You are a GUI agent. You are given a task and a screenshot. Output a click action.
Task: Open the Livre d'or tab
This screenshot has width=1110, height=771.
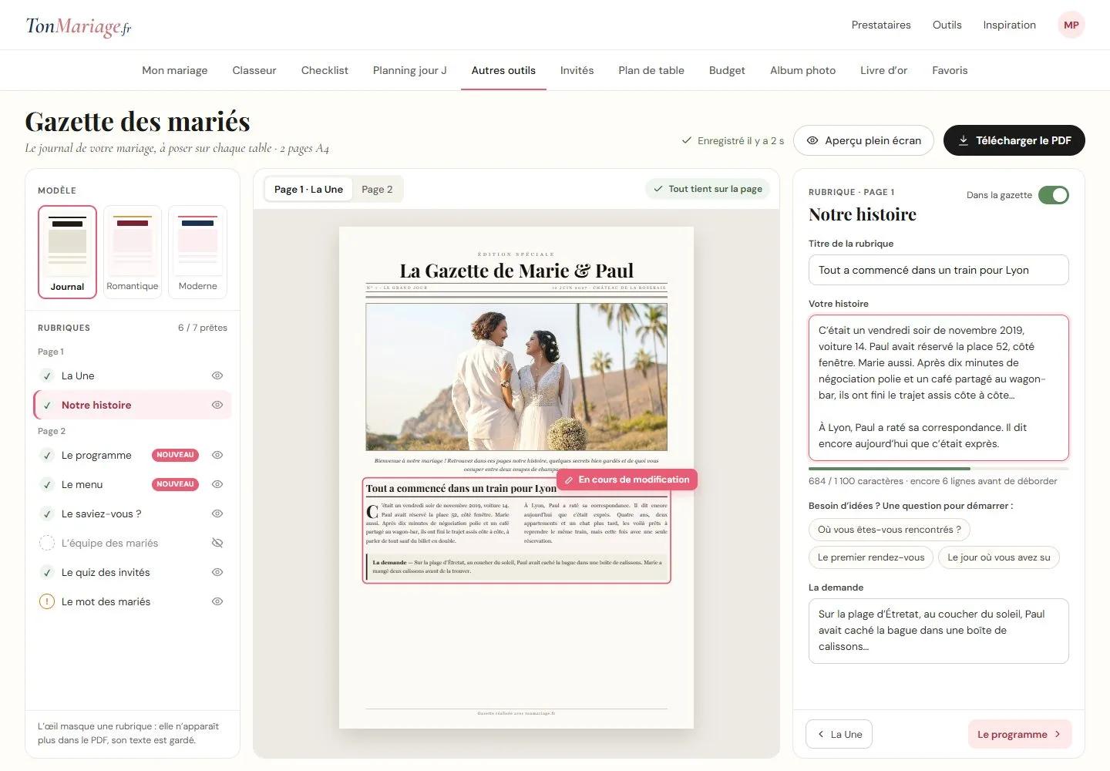click(883, 70)
